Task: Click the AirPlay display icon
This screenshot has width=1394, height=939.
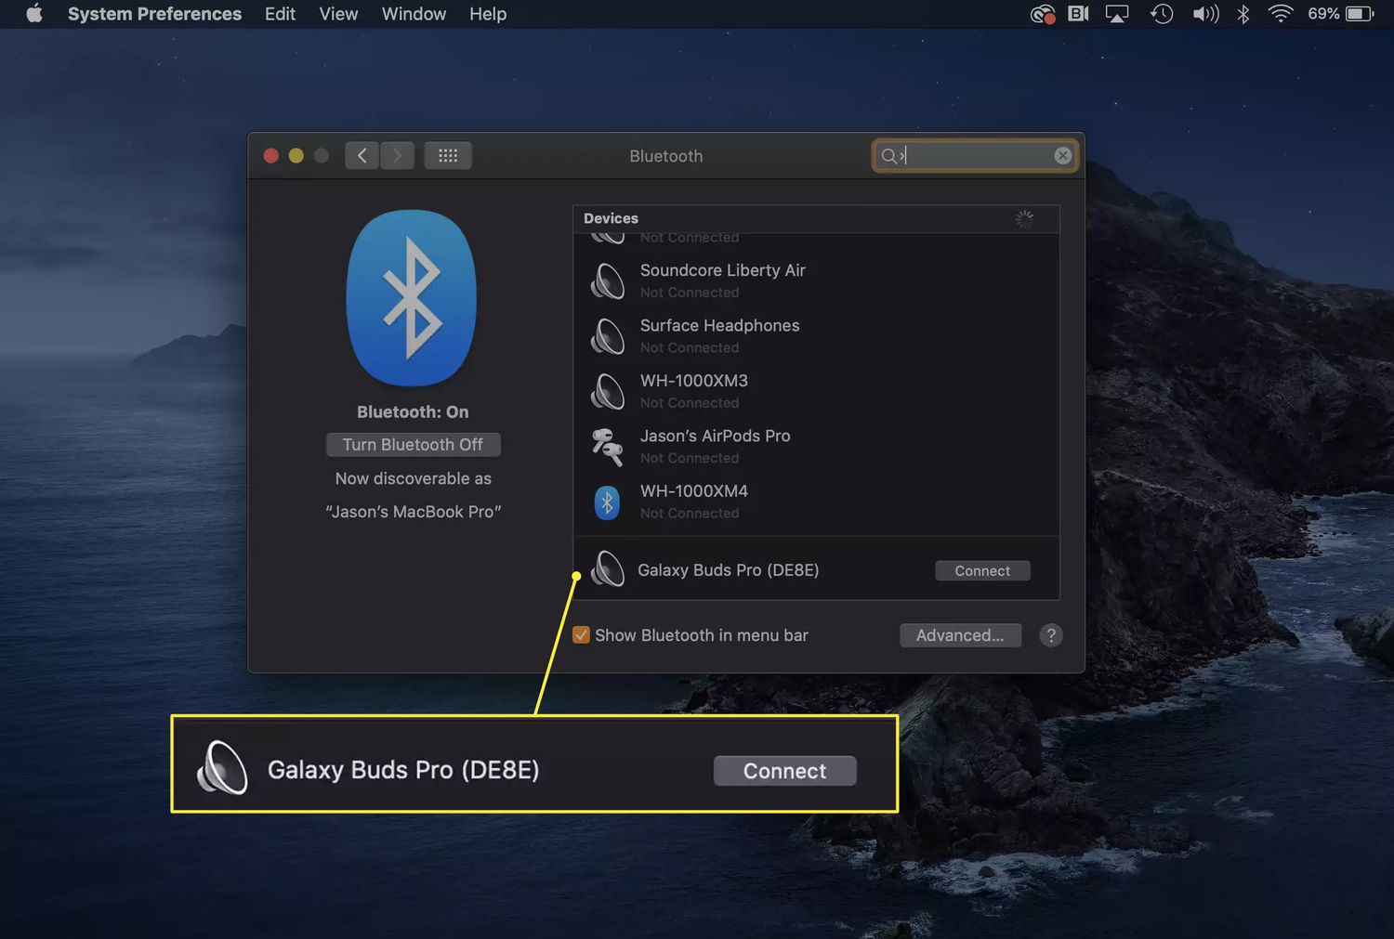Action: click(1116, 14)
